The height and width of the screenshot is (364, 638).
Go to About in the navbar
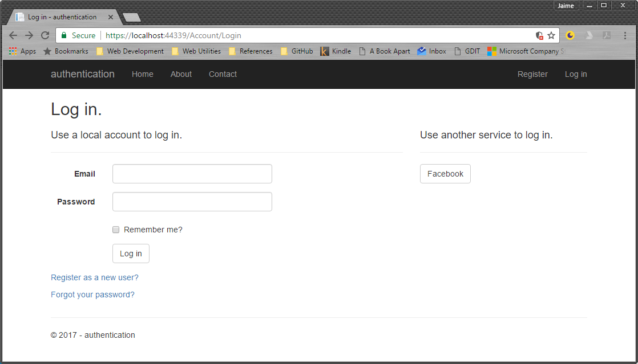[181, 74]
